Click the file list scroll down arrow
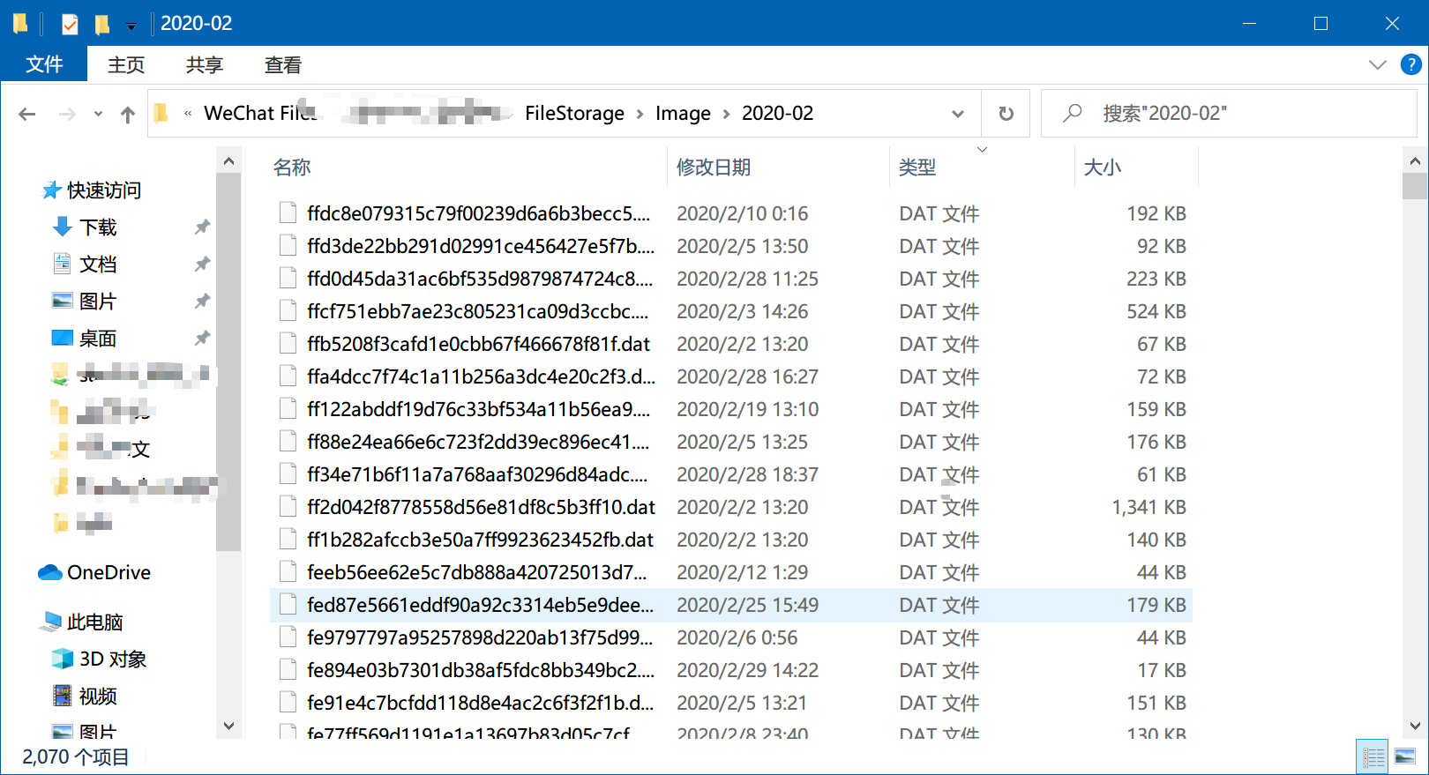The image size is (1429, 775). point(1415,727)
